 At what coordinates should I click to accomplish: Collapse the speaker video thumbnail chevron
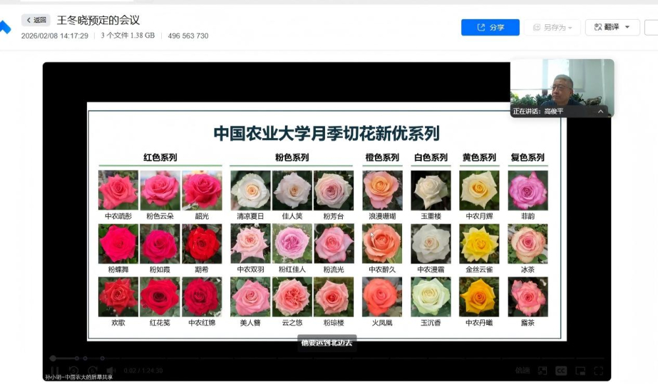coord(600,112)
